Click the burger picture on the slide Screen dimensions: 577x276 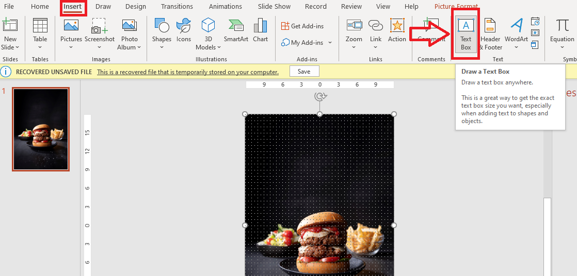(319, 195)
